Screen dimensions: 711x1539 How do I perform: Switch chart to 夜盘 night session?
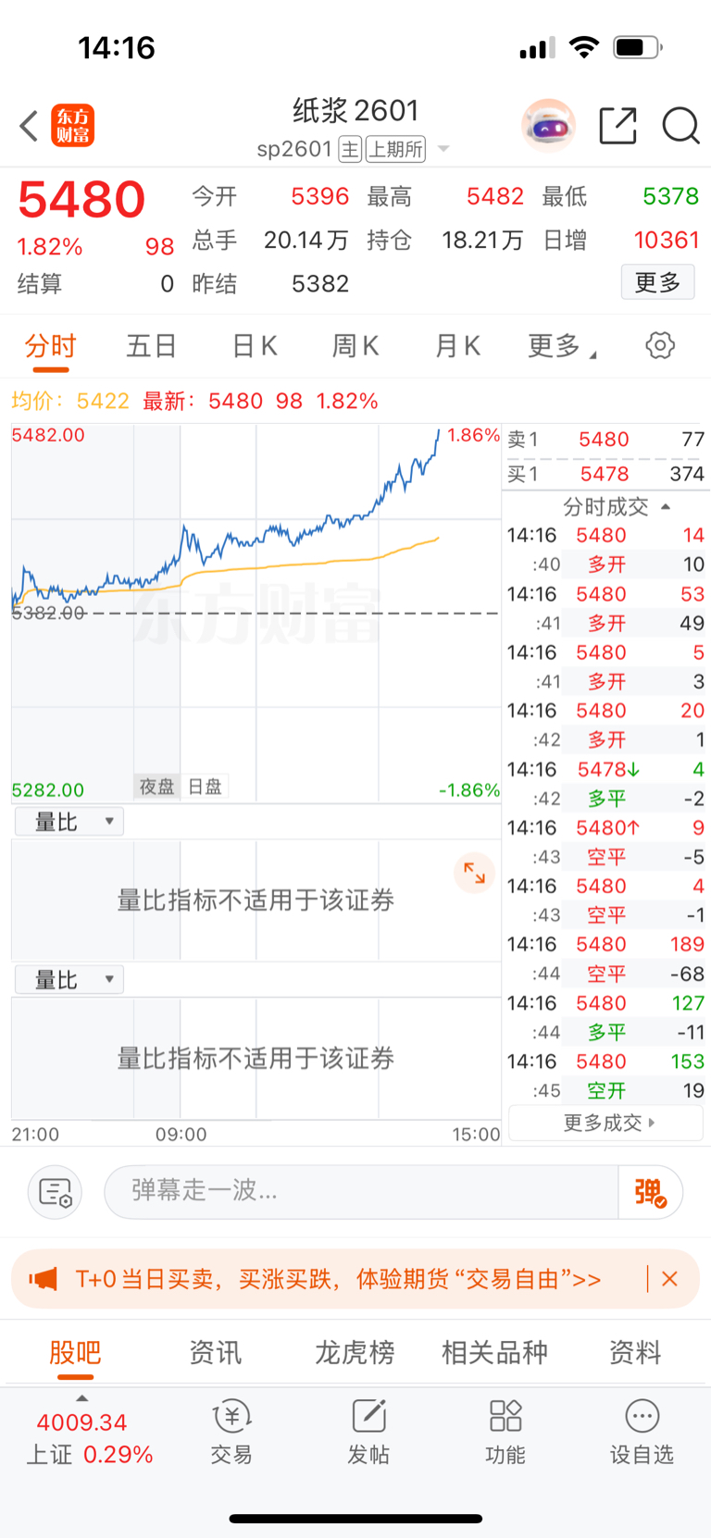coord(156,787)
